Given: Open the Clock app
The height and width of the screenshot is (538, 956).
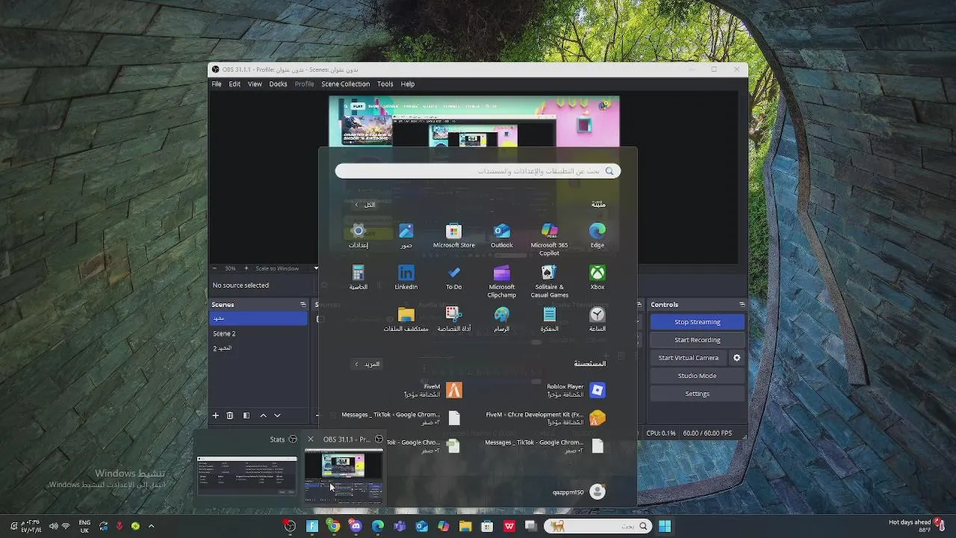Looking at the screenshot, I should click(x=597, y=319).
